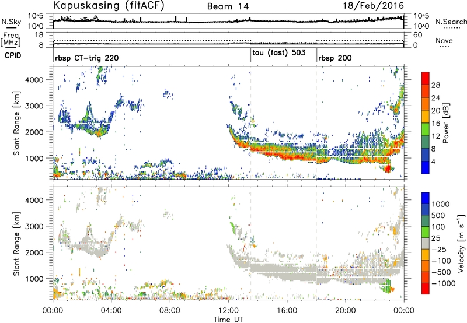Select the Freq. [MHz] axis label
This screenshot has height=323, width=467.
pos(11,40)
